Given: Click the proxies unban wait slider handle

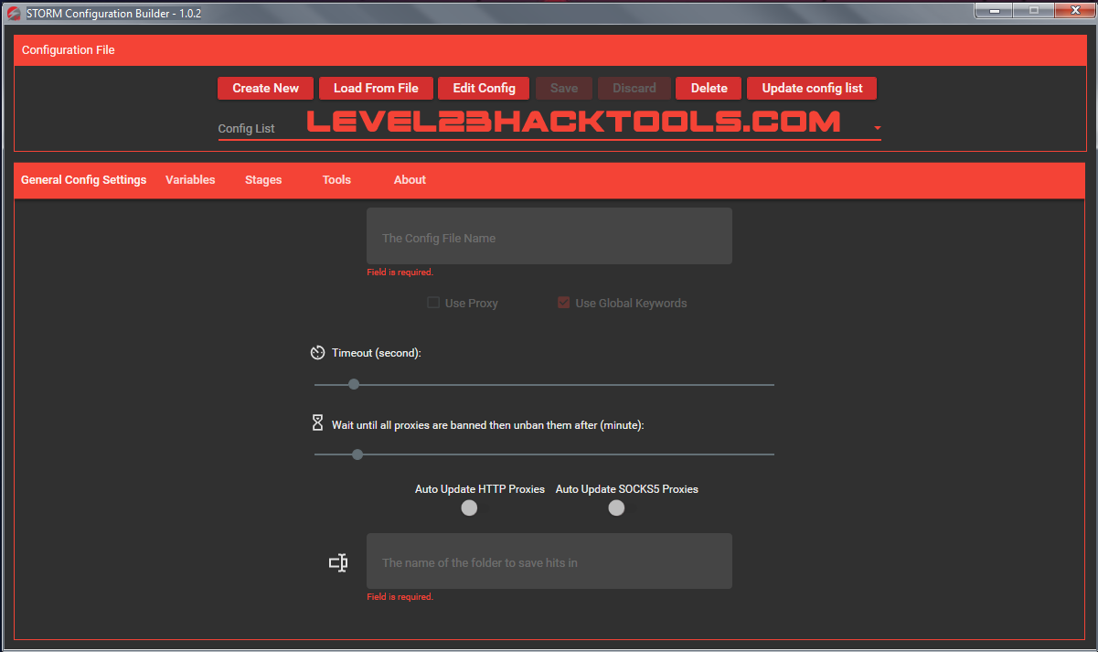Looking at the screenshot, I should (357, 454).
